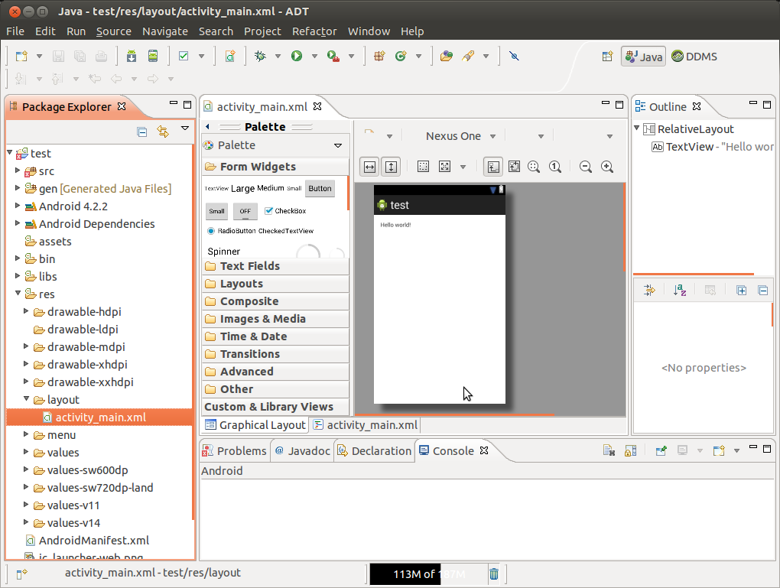Open the Navigate menu
Screen dimensions: 780x588
click(x=165, y=31)
